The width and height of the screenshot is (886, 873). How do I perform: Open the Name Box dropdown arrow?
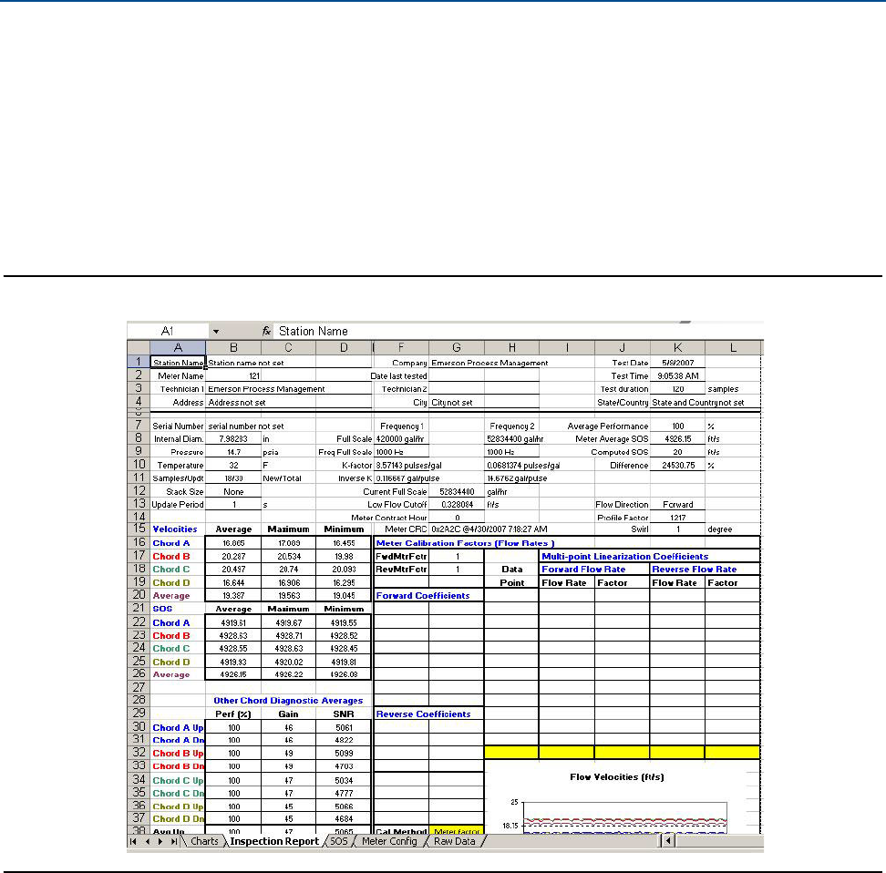point(215,332)
